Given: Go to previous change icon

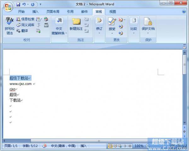Looking at the screenshot, I should click(121, 26).
